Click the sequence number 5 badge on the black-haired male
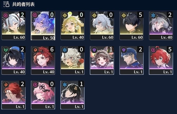This screenshot has width=177, height=114. (140, 15)
